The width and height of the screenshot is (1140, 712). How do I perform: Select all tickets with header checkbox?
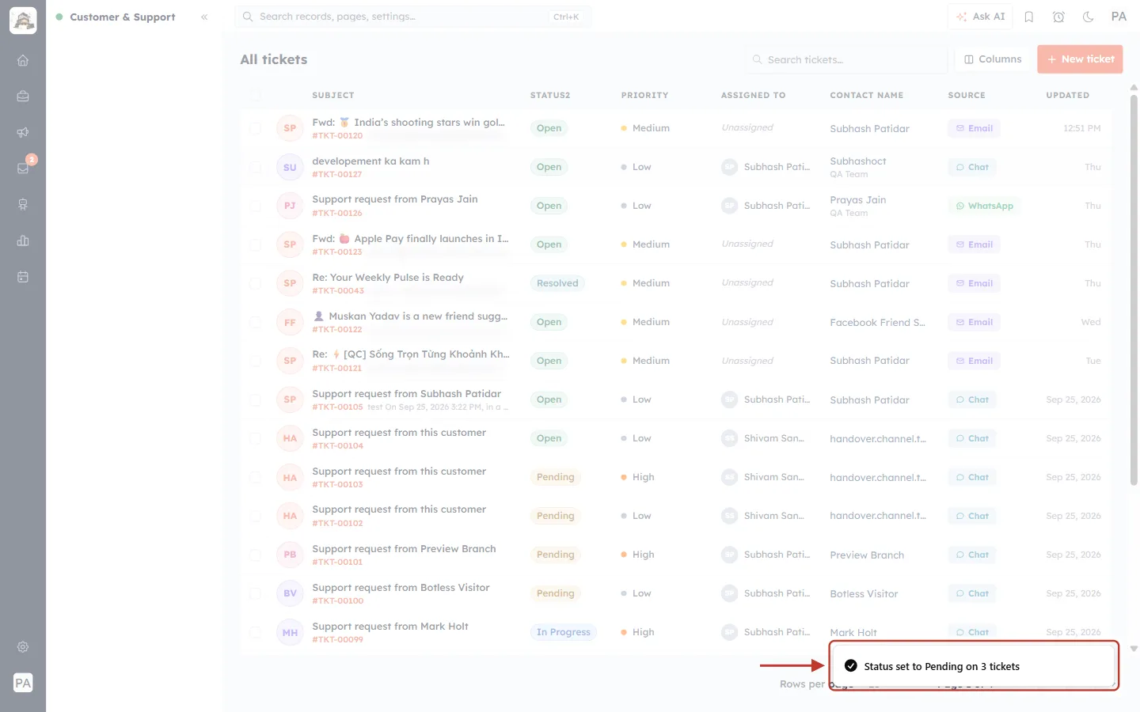pos(255,95)
